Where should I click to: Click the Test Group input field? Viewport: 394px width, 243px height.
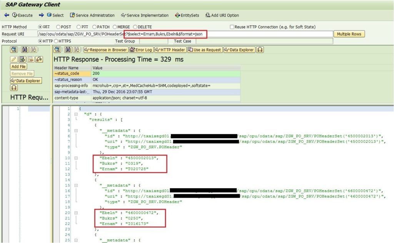(153, 41)
